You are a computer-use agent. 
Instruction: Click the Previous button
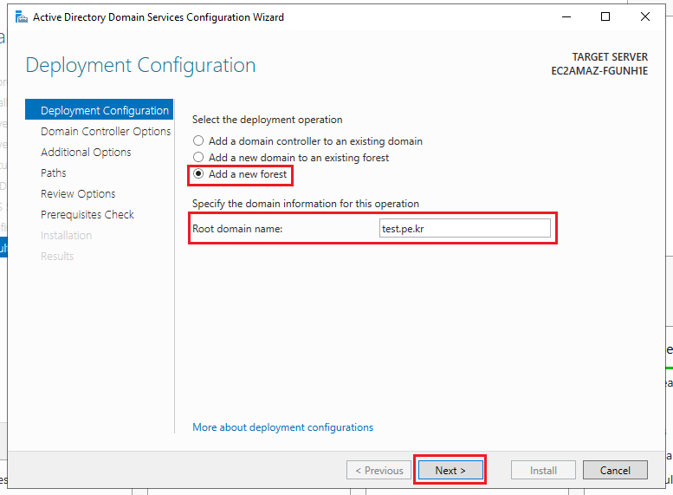379,470
